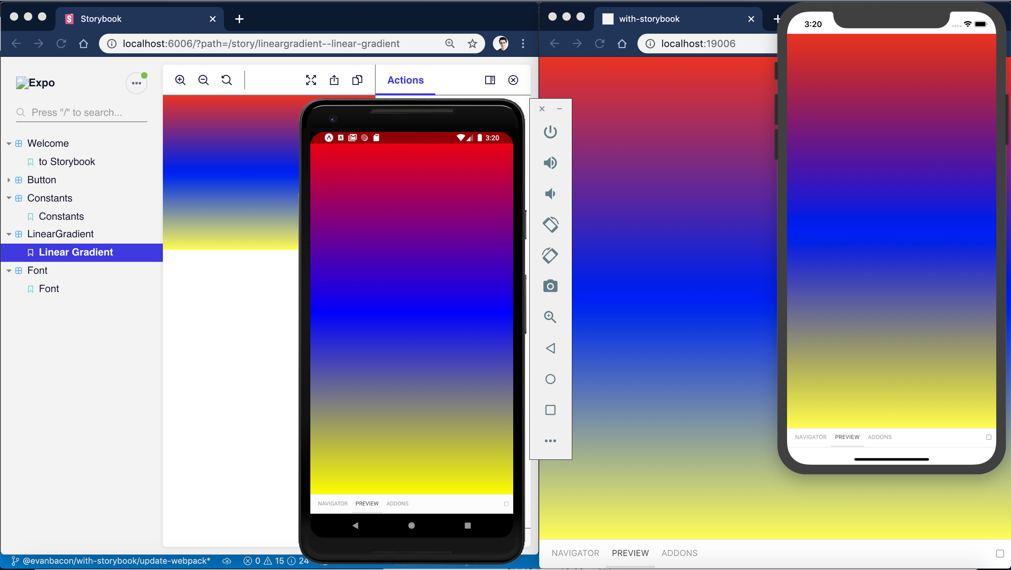
Task: Go fullscreen with the Storybook toolbar icon
Action: (311, 80)
